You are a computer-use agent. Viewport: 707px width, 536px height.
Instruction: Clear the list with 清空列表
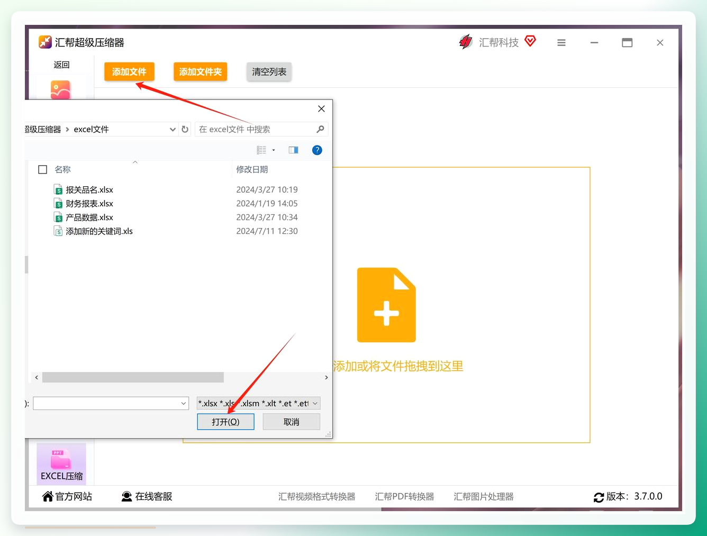[269, 72]
